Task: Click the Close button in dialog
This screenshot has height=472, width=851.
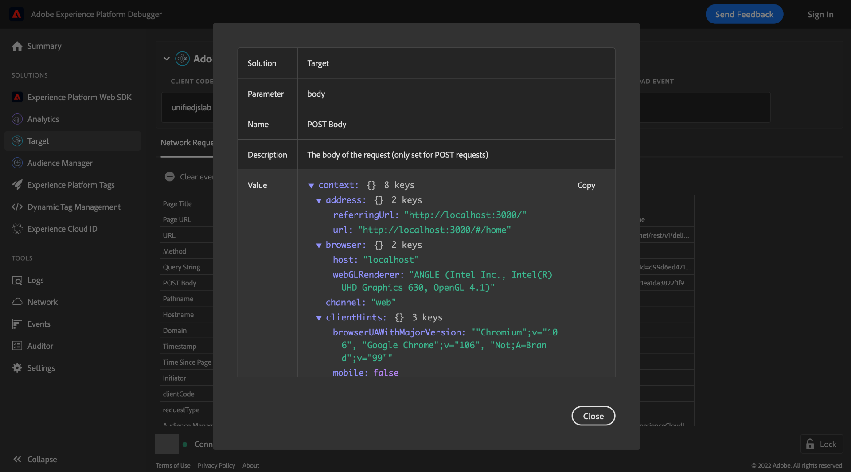Action: click(593, 416)
